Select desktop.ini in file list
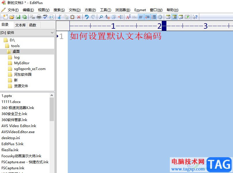 click(11, 138)
